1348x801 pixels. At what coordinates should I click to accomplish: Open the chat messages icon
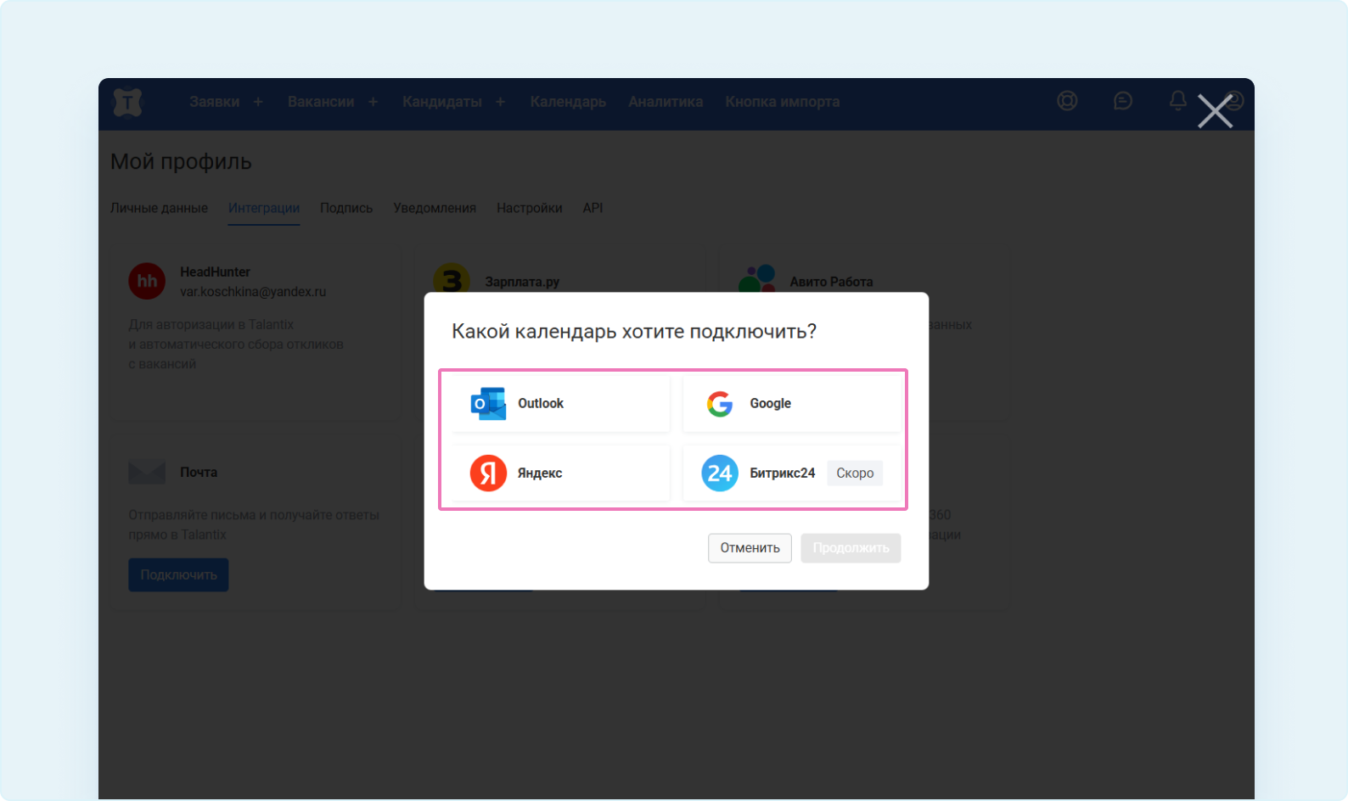coord(1122,101)
